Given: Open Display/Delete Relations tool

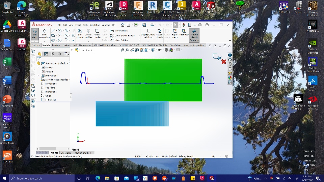Looking at the screenshot, I should click(x=148, y=34).
